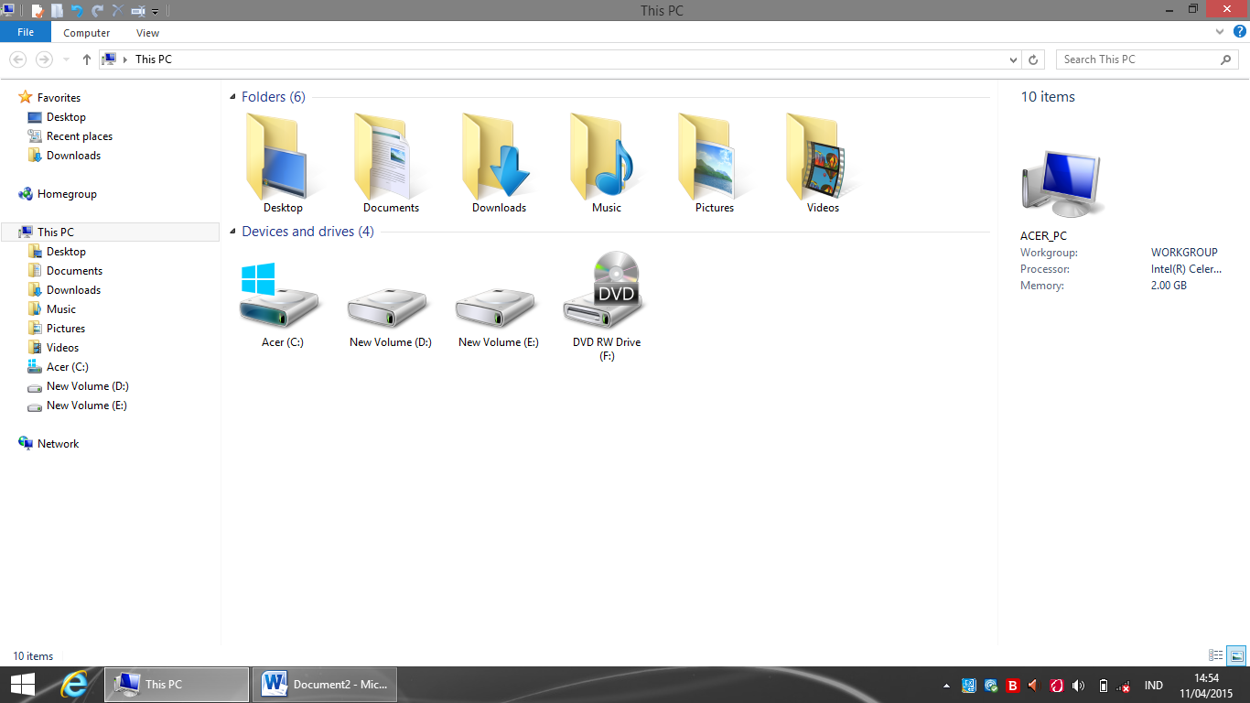The width and height of the screenshot is (1250, 703).
Task: Select Downloads under Favorites
Action: click(x=72, y=155)
